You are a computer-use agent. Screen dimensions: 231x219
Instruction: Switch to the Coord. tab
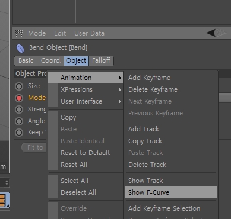coord(51,60)
